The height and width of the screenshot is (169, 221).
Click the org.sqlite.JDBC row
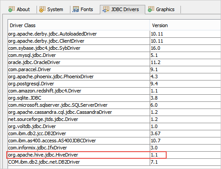115,98
